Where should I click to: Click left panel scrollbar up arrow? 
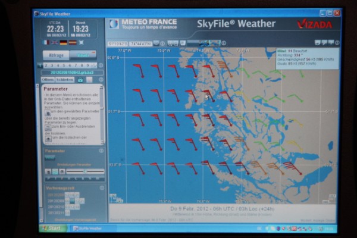pyautogui.click(x=38, y=86)
